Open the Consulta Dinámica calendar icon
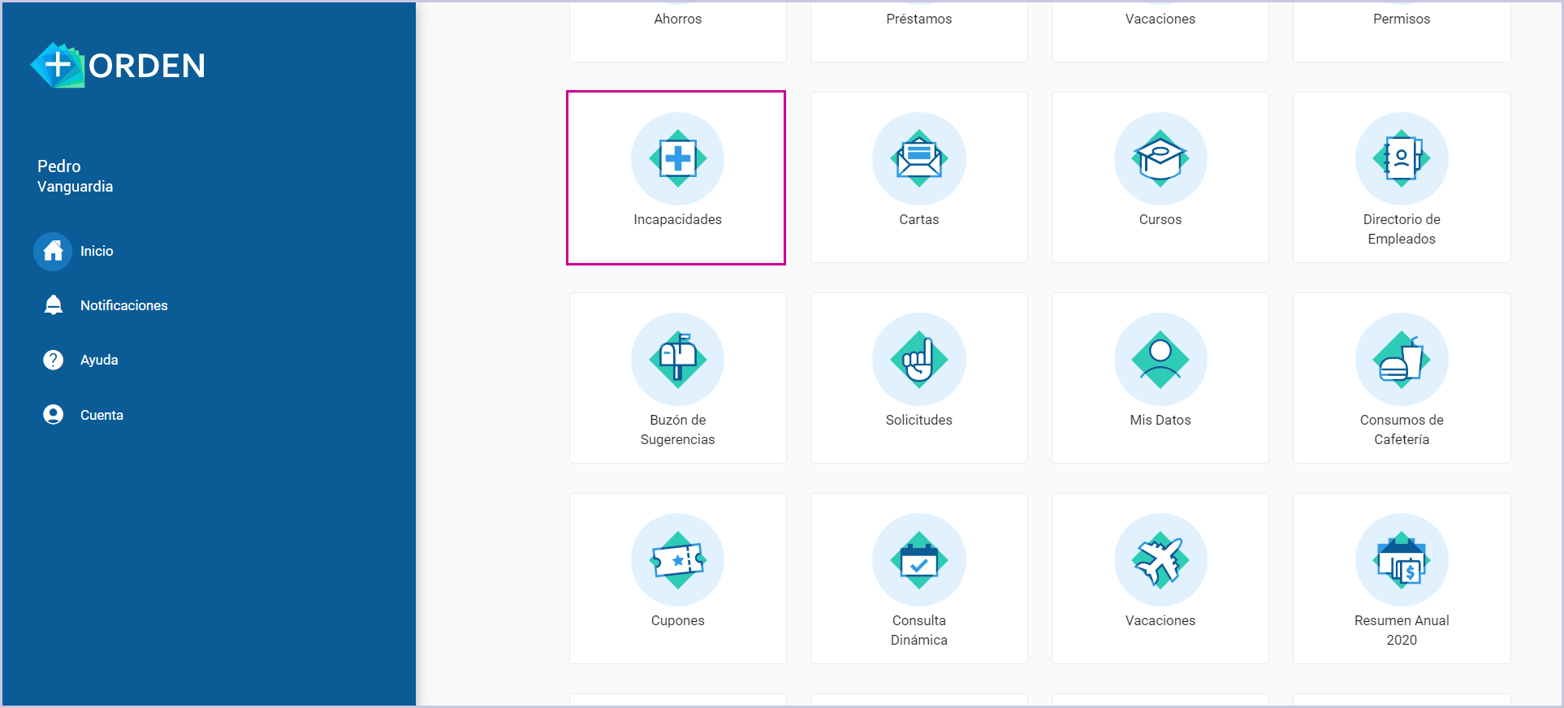 (918, 559)
